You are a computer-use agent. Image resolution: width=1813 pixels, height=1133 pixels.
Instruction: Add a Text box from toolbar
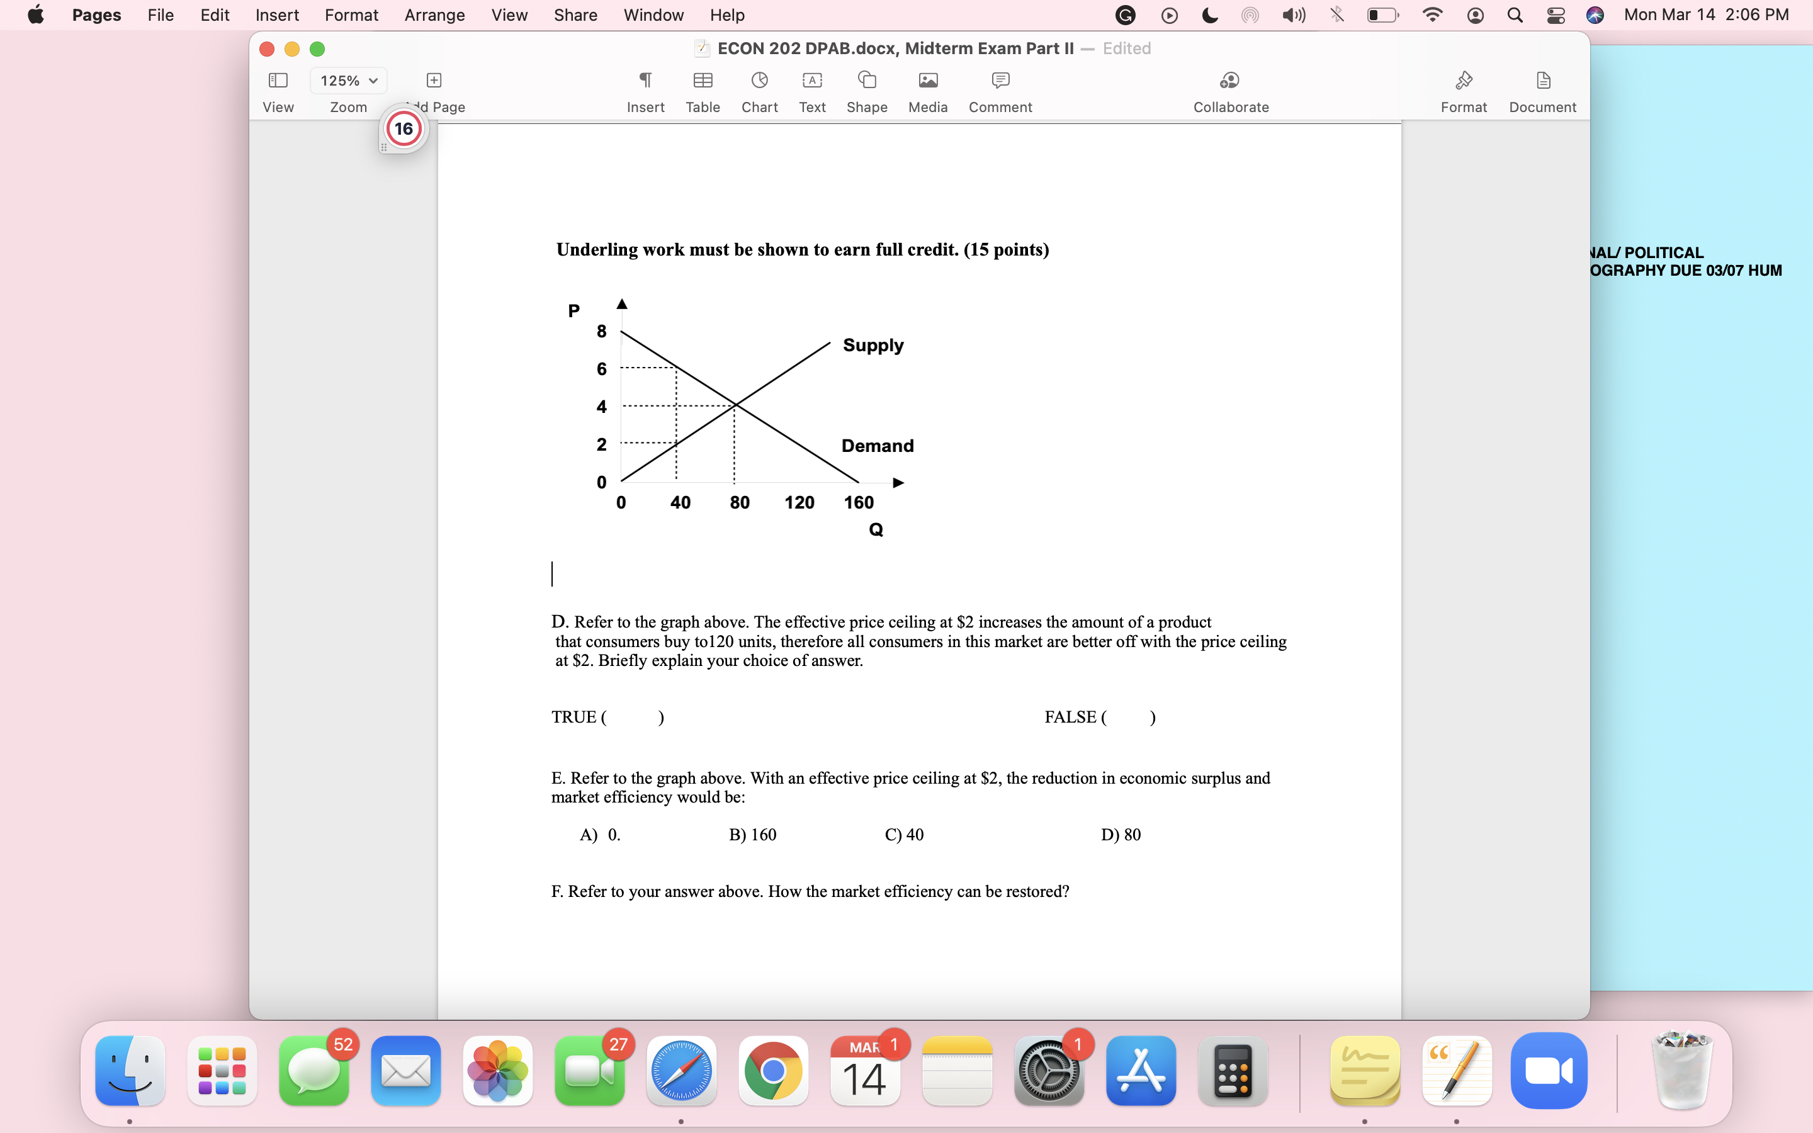coord(812,81)
